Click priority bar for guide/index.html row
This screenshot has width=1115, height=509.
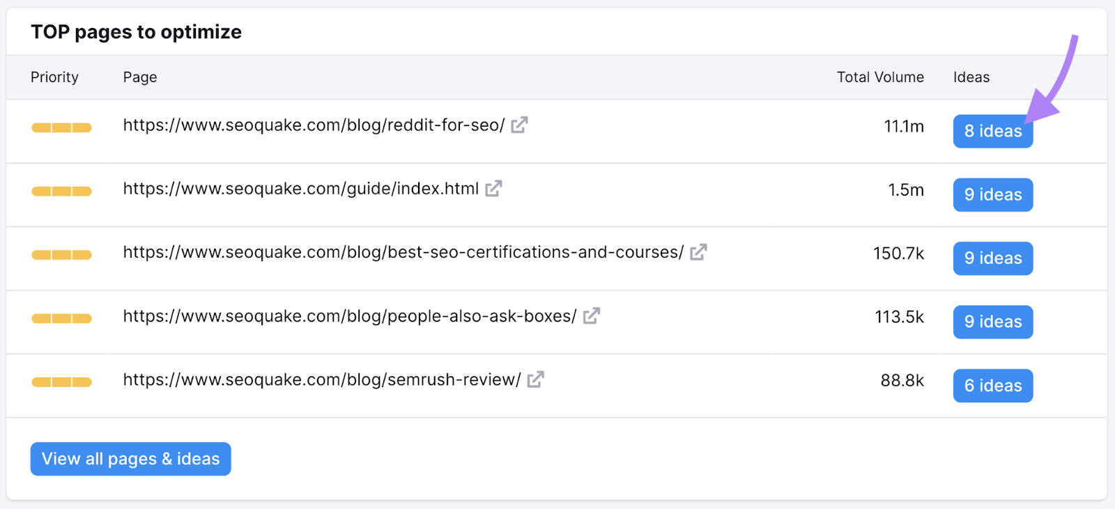(61, 191)
